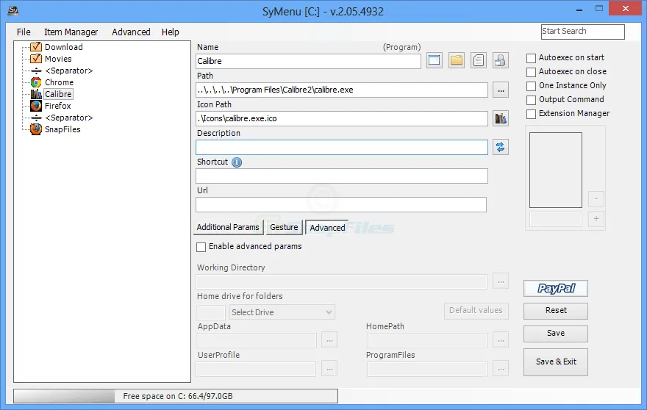Browse for the UserProfile folder

pyautogui.click(x=329, y=369)
